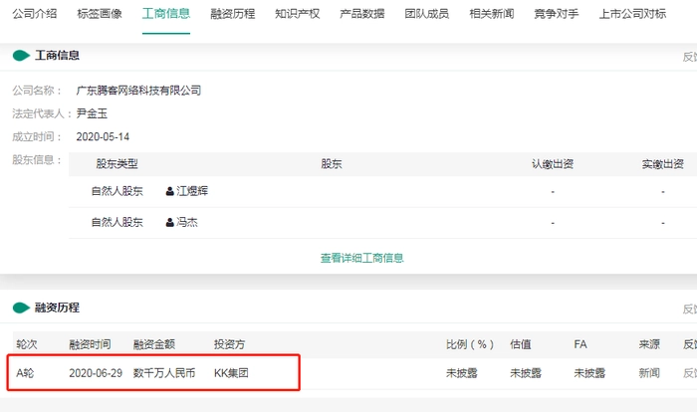Click the green 工商信息 section icon

click(21, 56)
